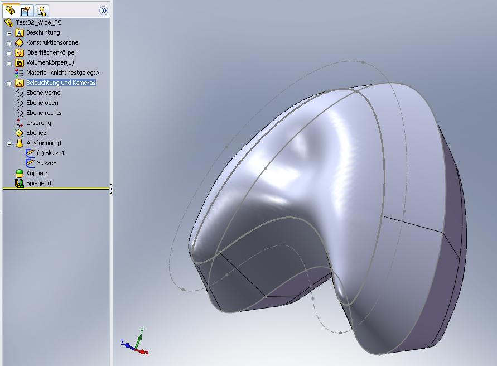Select the Beschriftung label
This screenshot has width=497, height=366.
[43, 32]
